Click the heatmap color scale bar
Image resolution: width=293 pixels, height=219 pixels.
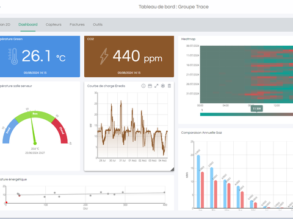click(x=247, y=114)
